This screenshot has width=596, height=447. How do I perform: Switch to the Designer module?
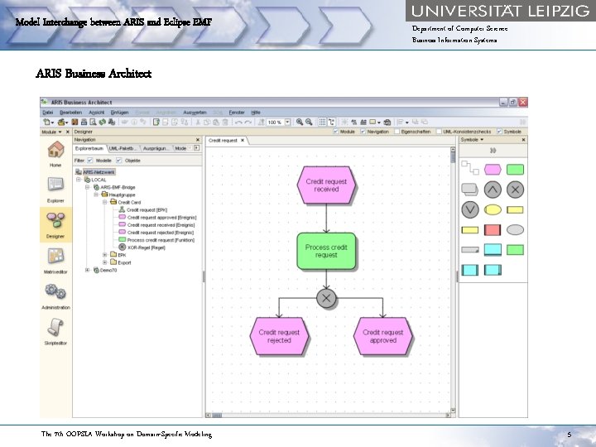(x=55, y=225)
